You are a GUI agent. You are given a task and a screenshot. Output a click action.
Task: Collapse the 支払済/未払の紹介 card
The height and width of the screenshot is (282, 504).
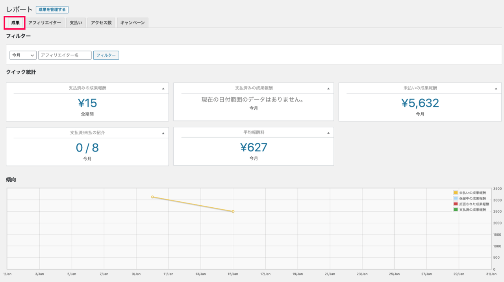(x=163, y=133)
